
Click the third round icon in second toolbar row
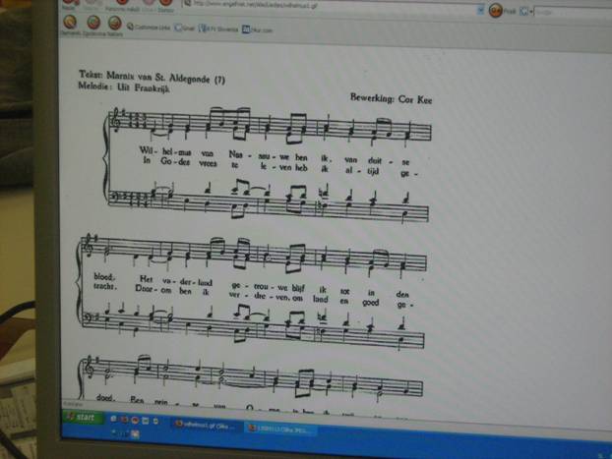click(114, 22)
